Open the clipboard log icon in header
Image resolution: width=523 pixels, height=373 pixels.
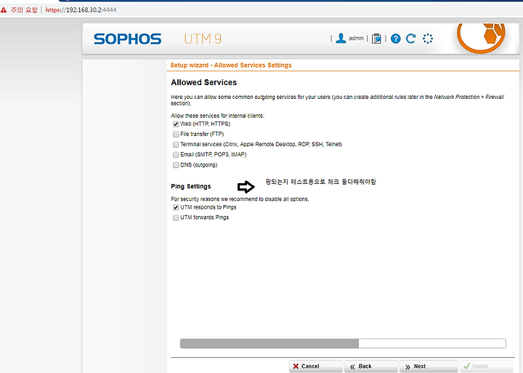(376, 39)
